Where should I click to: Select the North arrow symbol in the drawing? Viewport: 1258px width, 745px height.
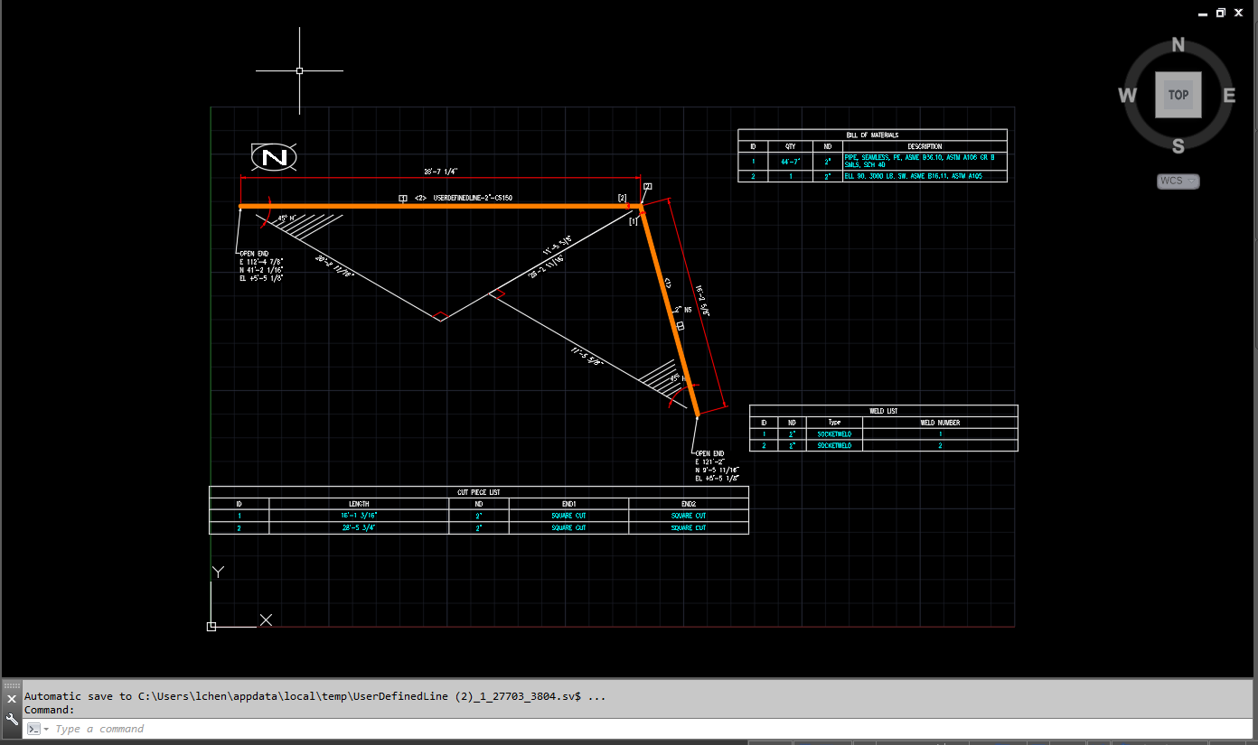click(x=274, y=156)
